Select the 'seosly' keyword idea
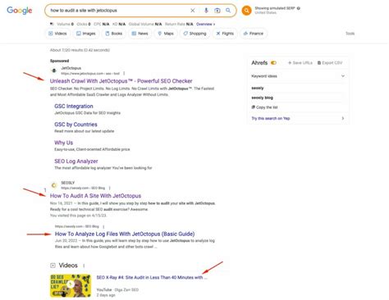The image size is (389, 300). (258, 88)
